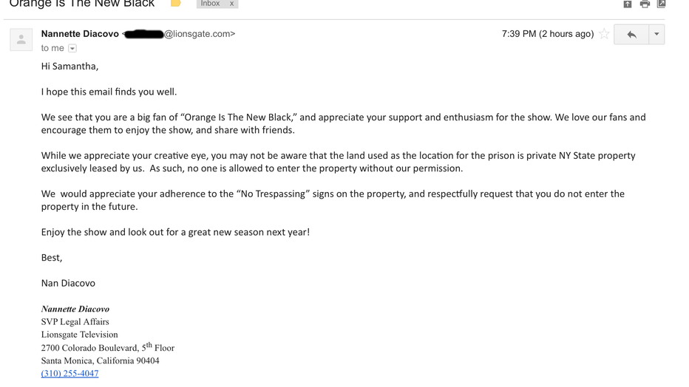The width and height of the screenshot is (689, 387).
Task: Click the Inbox label tag
Action: pos(211,4)
